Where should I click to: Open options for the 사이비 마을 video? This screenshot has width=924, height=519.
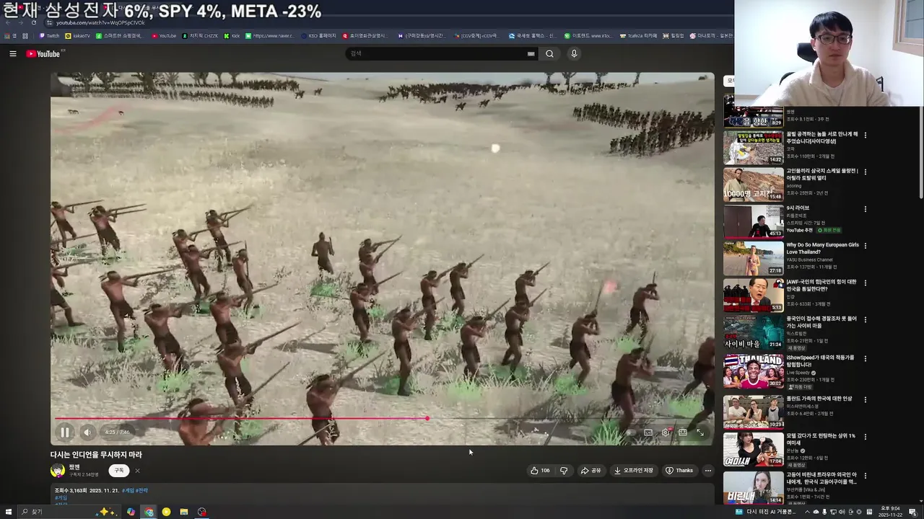point(866,319)
